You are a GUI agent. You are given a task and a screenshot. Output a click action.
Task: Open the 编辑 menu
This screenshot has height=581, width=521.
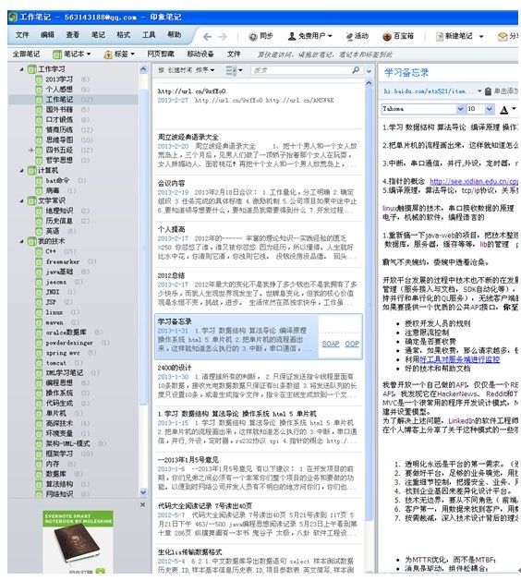click(x=47, y=35)
